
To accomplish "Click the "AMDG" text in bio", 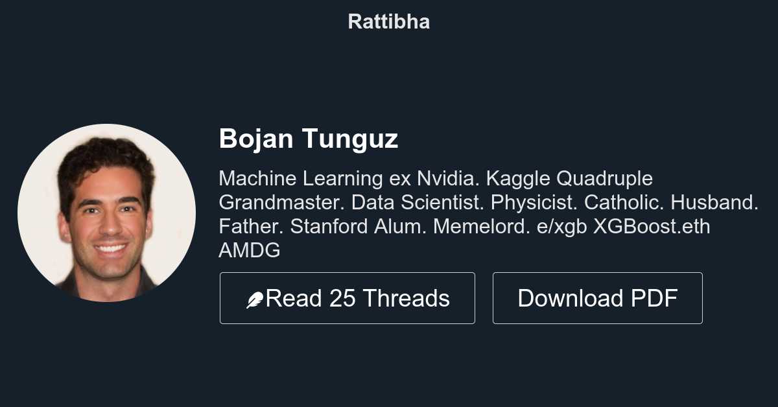I will pyautogui.click(x=250, y=251).
